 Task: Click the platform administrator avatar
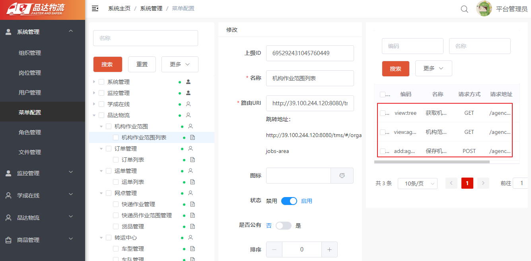tap(484, 9)
